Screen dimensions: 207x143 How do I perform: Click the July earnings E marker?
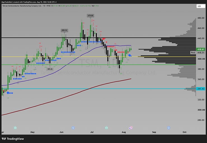click(x=106, y=128)
